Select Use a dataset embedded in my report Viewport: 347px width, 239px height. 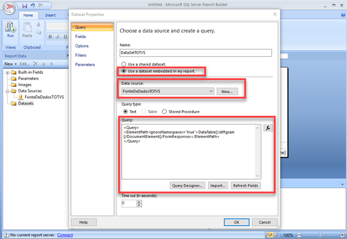124,71
